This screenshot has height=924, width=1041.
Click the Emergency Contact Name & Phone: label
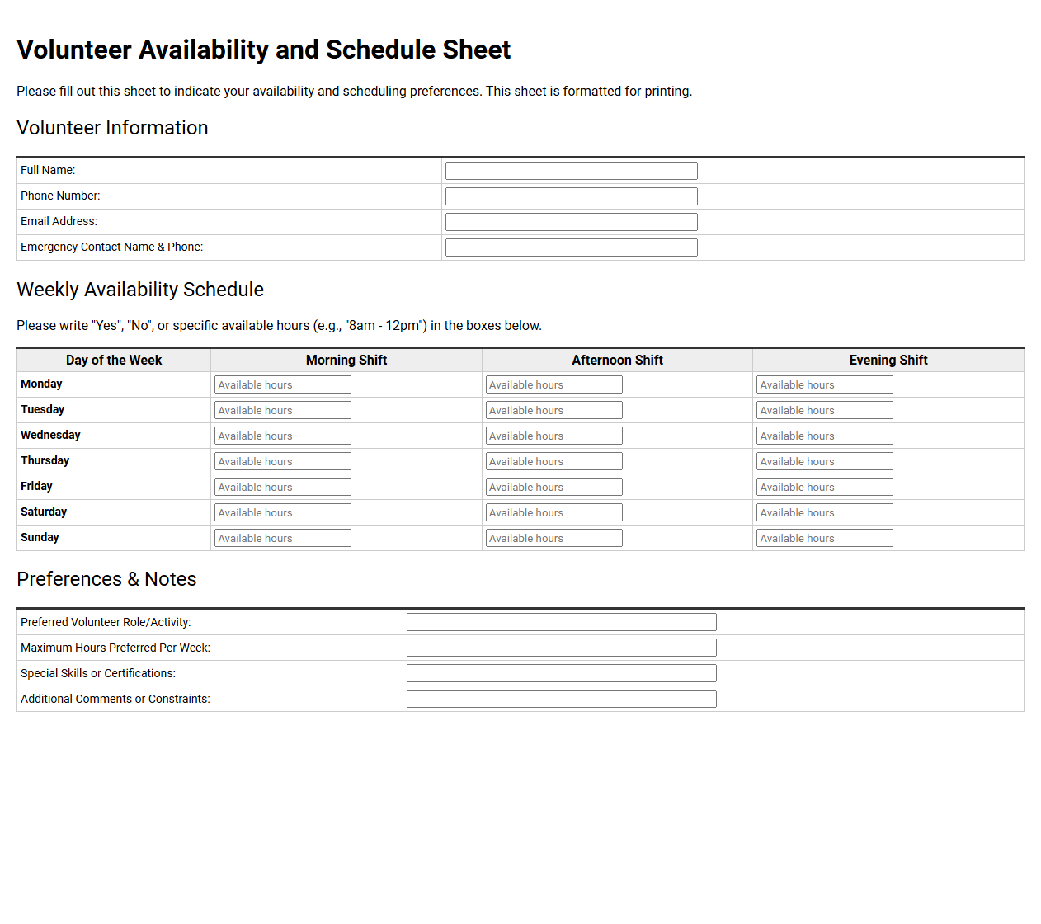coord(111,247)
